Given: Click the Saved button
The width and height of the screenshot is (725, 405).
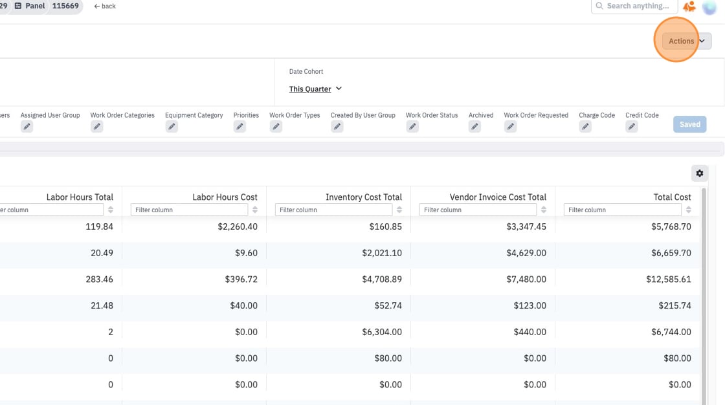Looking at the screenshot, I should [x=689, y=124].
